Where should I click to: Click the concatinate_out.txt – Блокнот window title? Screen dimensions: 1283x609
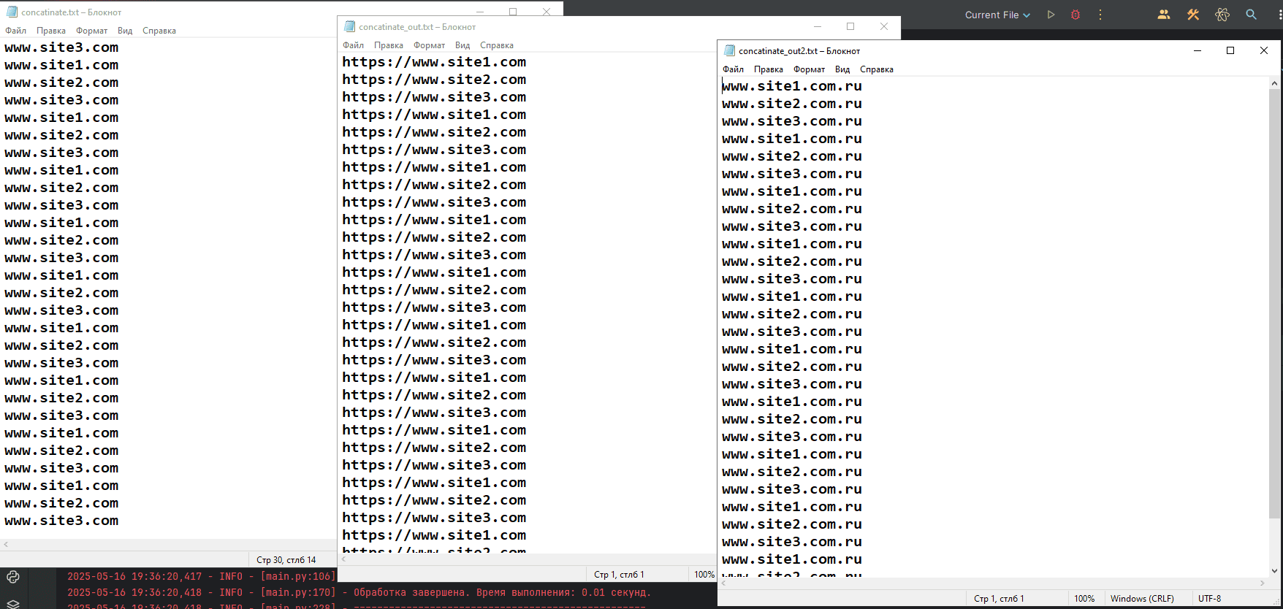[417, 27]
